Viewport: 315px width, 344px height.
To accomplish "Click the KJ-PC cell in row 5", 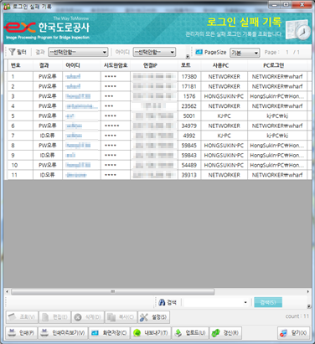I will point(224,116).
